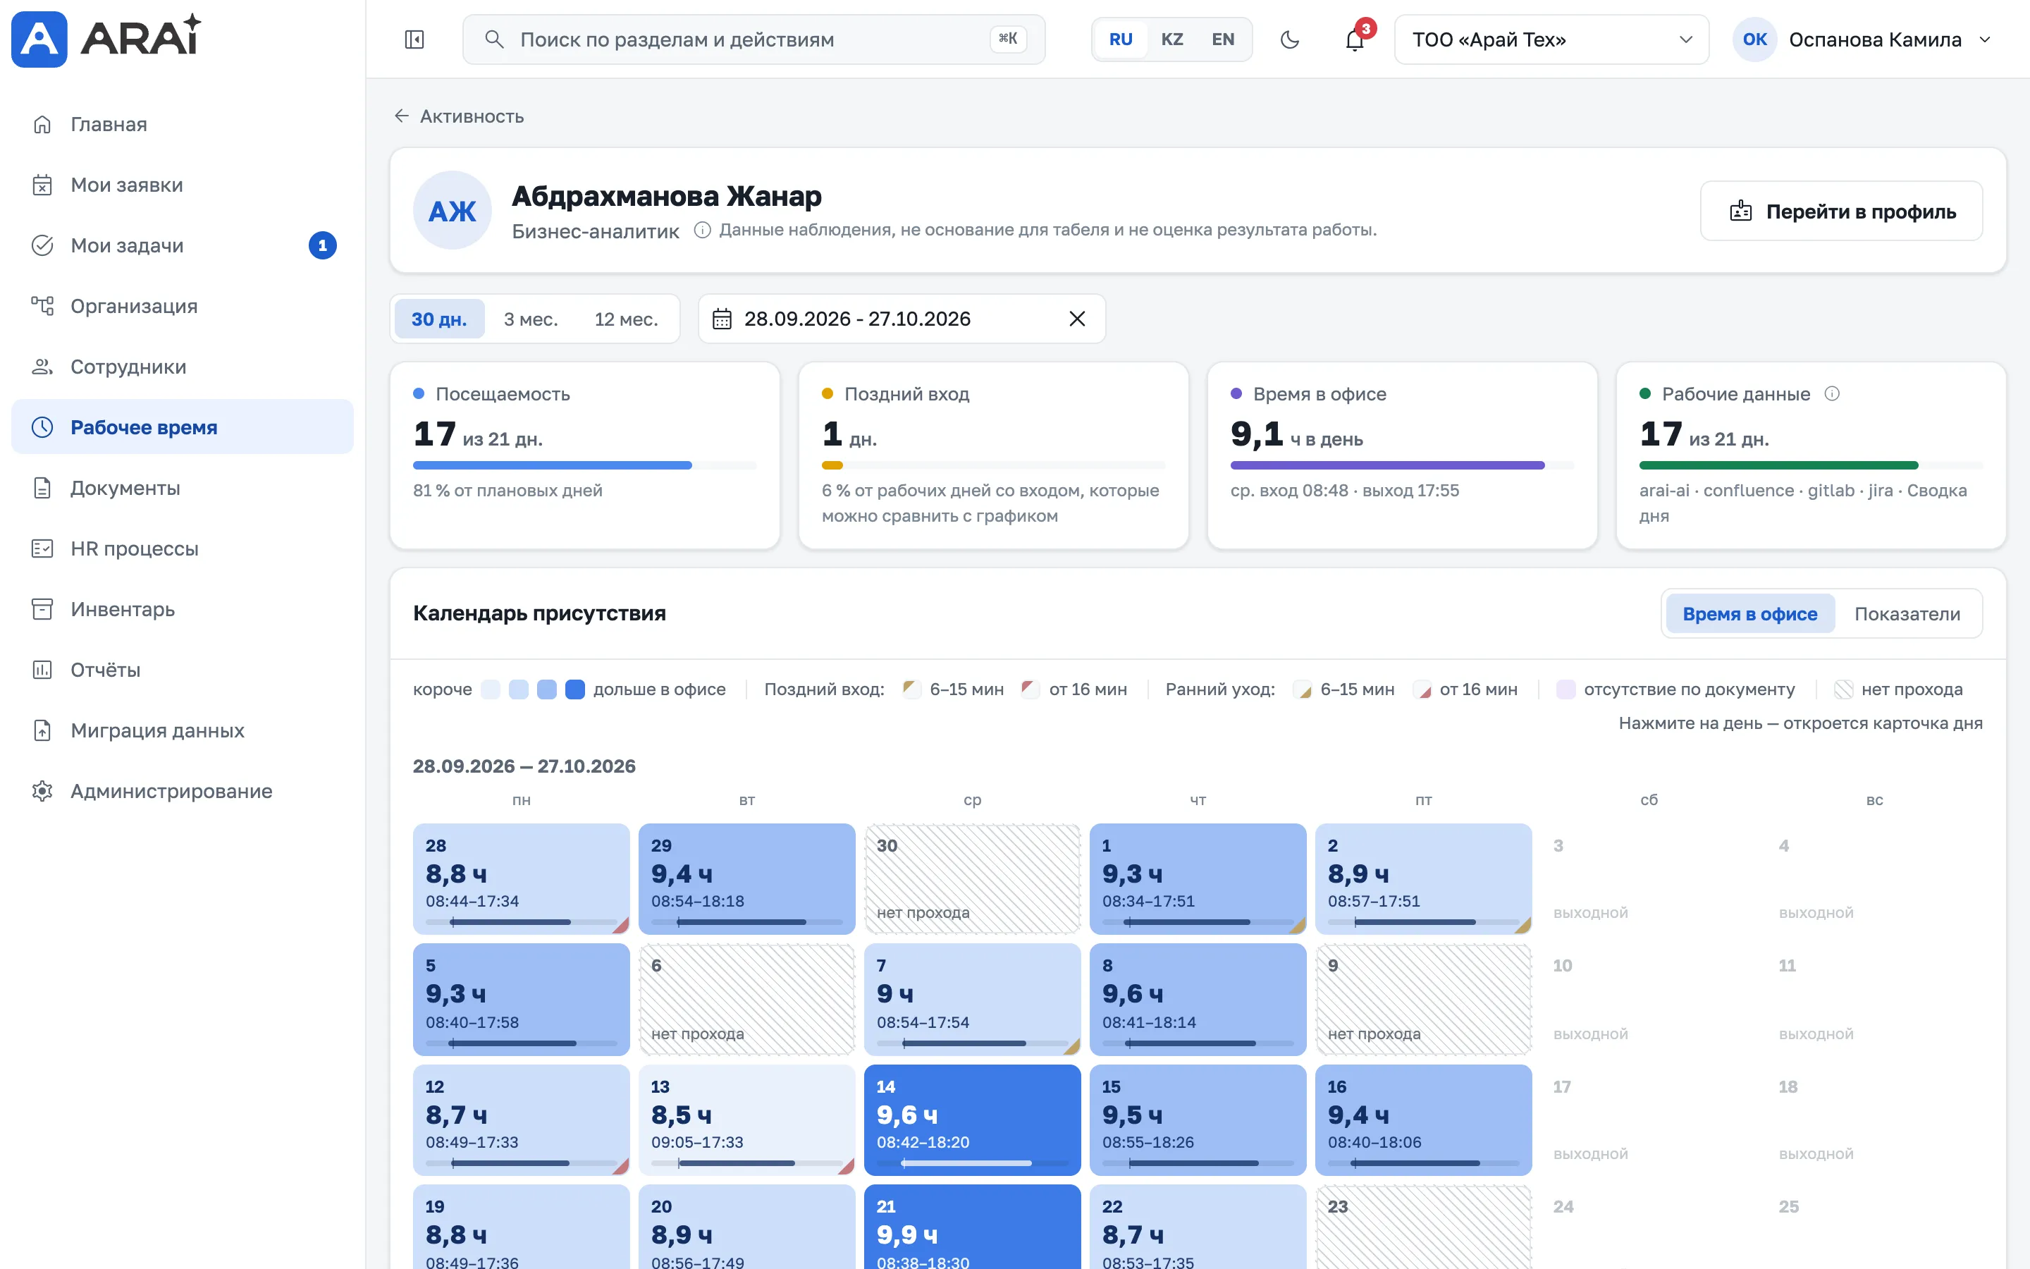This screenshot has height=1269, width=2030.
Task: Click the Перейти в профиль button
Action: pos(1841,211)
